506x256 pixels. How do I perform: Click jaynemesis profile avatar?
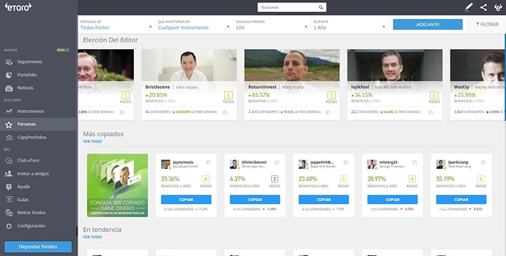click(166, 164)
